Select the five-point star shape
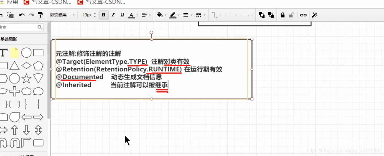 [26, 78]
